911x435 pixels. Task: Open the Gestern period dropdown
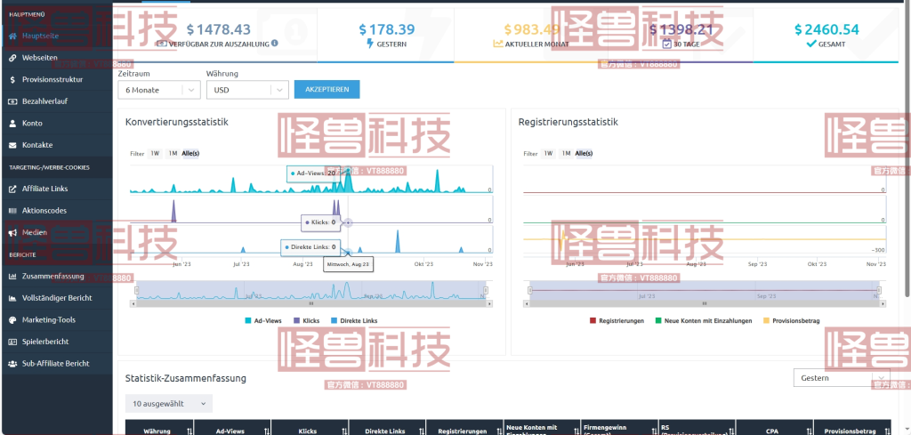(842, 378)
